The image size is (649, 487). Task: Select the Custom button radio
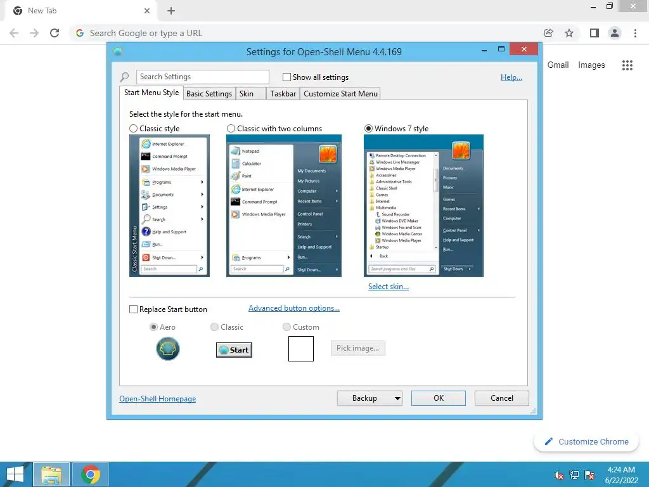click(x=286, y=327)
